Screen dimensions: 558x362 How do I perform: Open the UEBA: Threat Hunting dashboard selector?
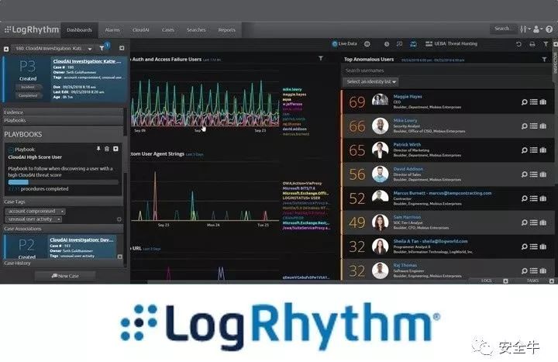(451, 43)
